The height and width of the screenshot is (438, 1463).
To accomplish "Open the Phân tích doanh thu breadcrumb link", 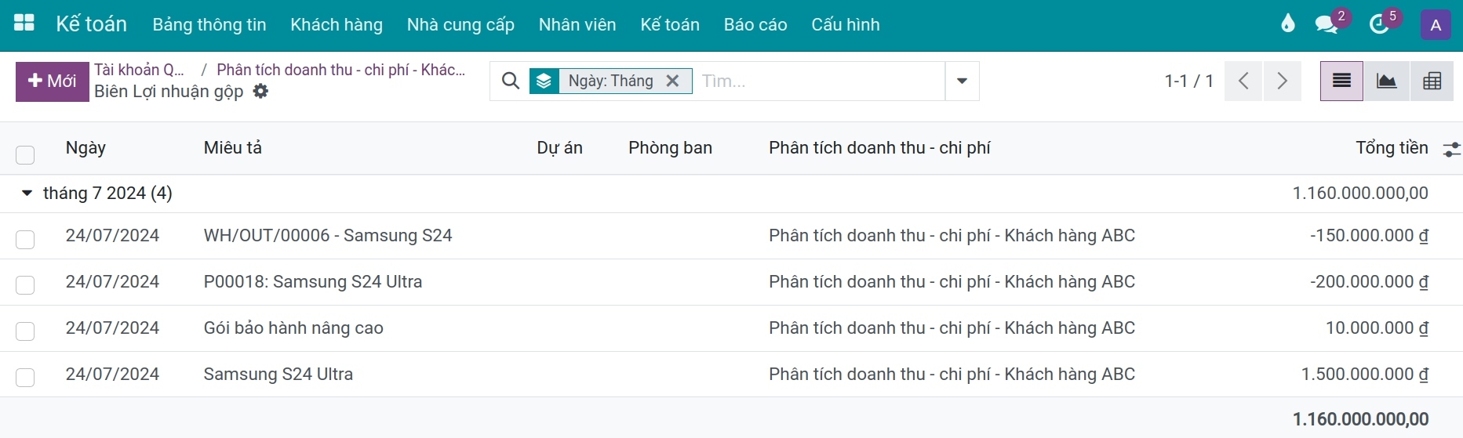I will (x=340, y=70).
